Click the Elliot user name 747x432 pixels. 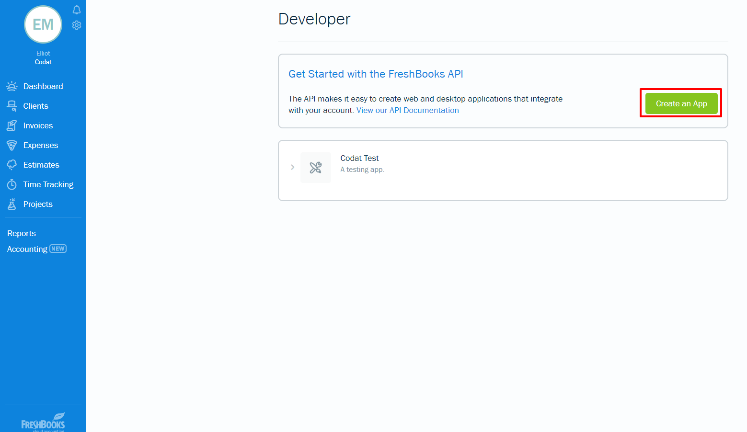point(43,53)
